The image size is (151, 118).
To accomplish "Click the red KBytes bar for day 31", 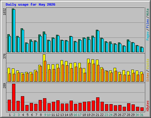I will (142, 109).
